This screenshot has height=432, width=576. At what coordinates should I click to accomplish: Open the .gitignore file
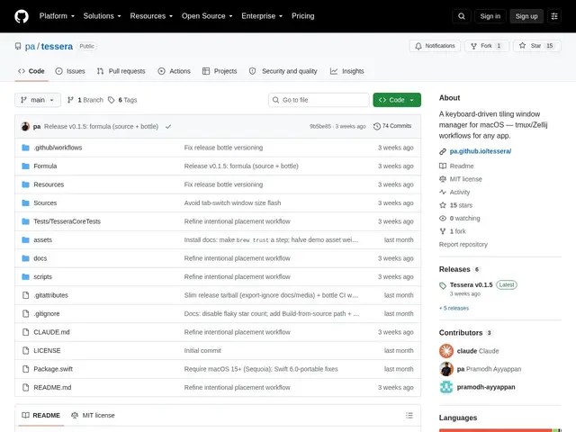coord(47,314)
